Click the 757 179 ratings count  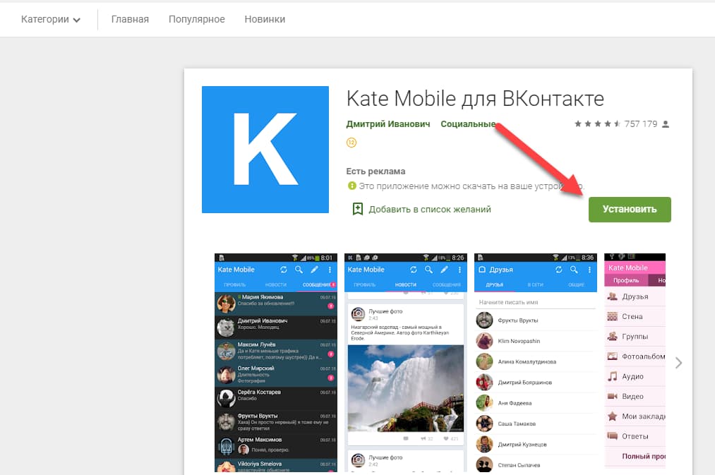[641, 124]
